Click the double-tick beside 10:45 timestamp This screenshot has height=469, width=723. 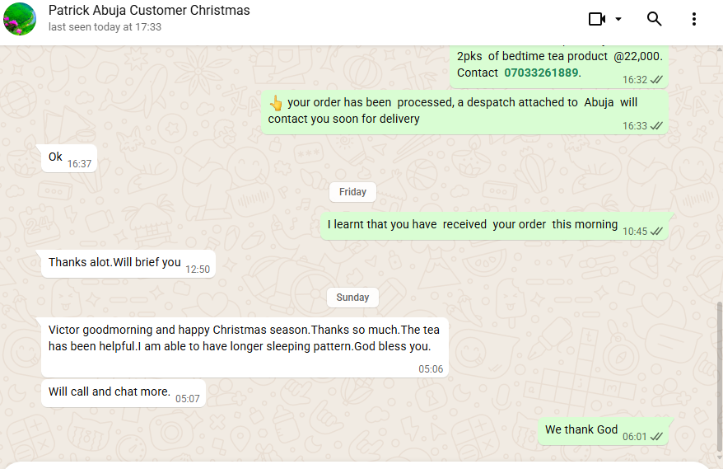[x=656, y=232]
